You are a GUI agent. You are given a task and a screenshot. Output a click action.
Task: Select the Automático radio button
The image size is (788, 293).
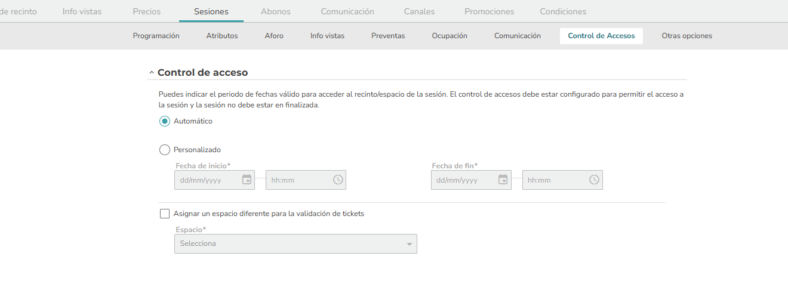click(165, 121)
